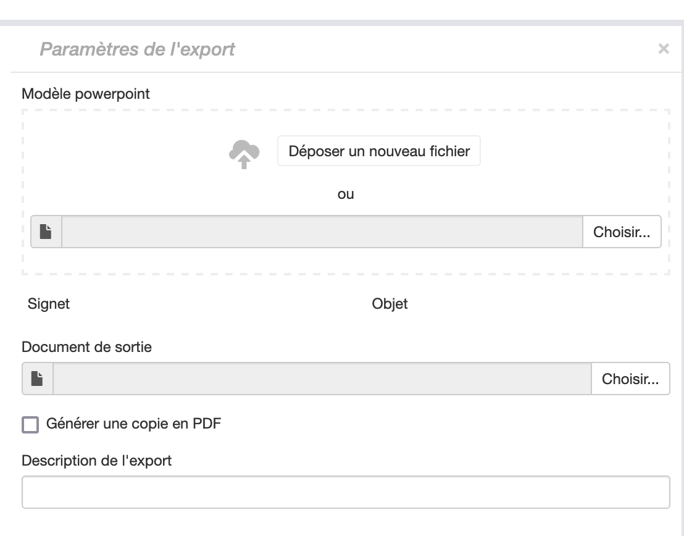
Task: Click the 'Modèle powerpoint' section label
Action: pyautogui.click(x=86, y=94)
